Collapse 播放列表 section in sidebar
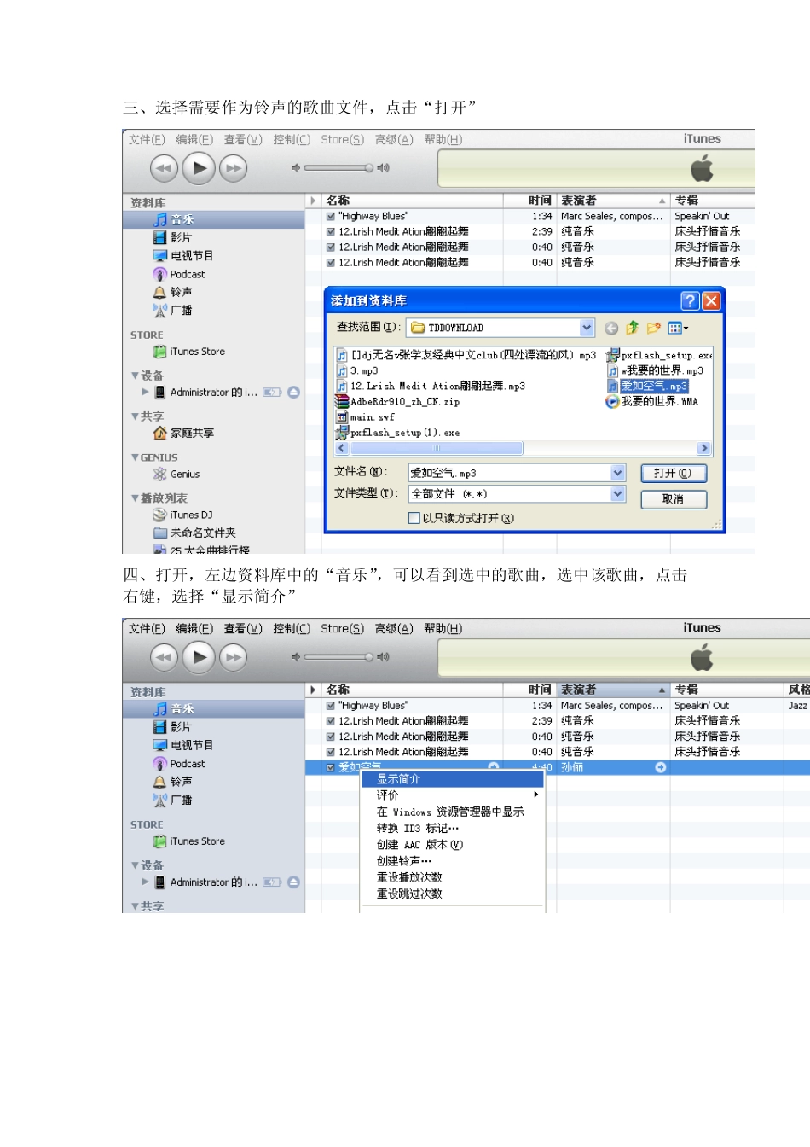Viewport: 810px width, 1147px height. tap(135, 498)
